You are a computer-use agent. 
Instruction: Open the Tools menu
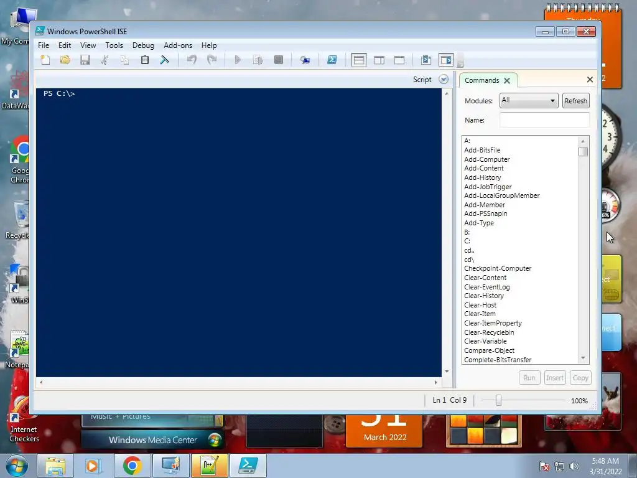click(114, 45)
